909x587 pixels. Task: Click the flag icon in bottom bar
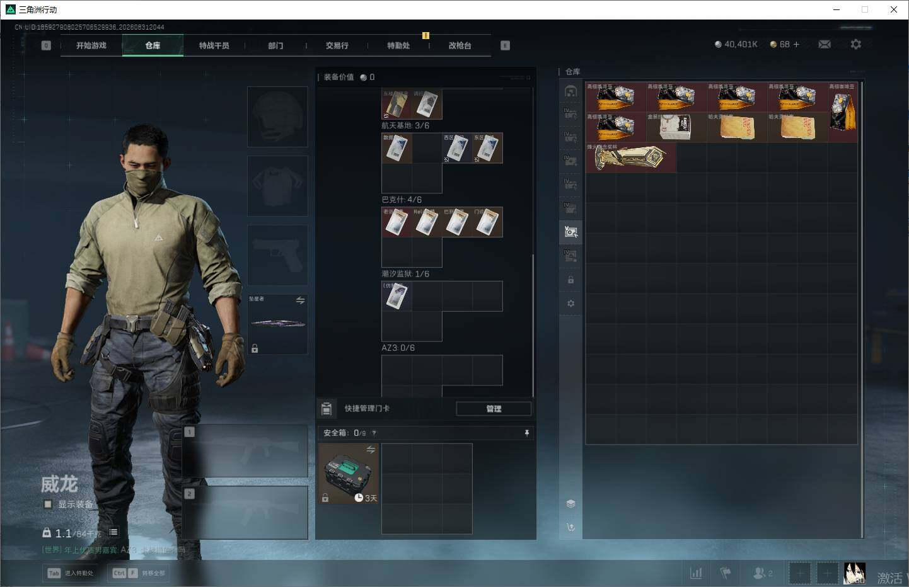pos(726,573)
